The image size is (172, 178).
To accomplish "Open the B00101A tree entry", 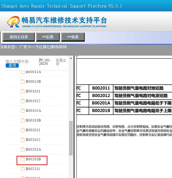I will coord(33,111).
